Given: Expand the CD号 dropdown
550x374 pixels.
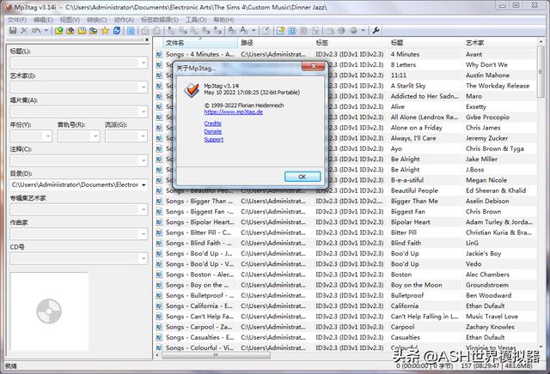Looking at the screenshot, I should click(144, 258).
